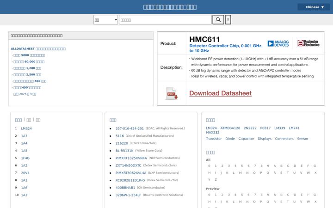Open part 357-016-424-201 from EDAC
This screenshot has width=333, height=208.
point(129,128)
